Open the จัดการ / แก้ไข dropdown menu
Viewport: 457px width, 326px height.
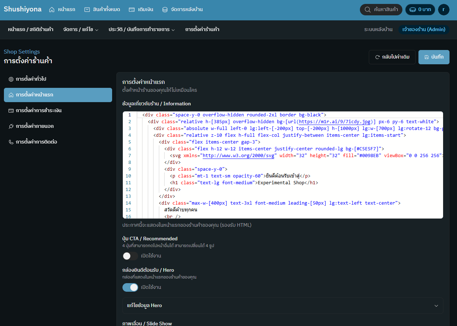coord(81,30)
